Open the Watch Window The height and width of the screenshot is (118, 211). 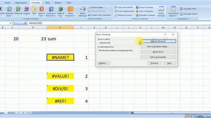pyautogui.click(x=161, y=11)
